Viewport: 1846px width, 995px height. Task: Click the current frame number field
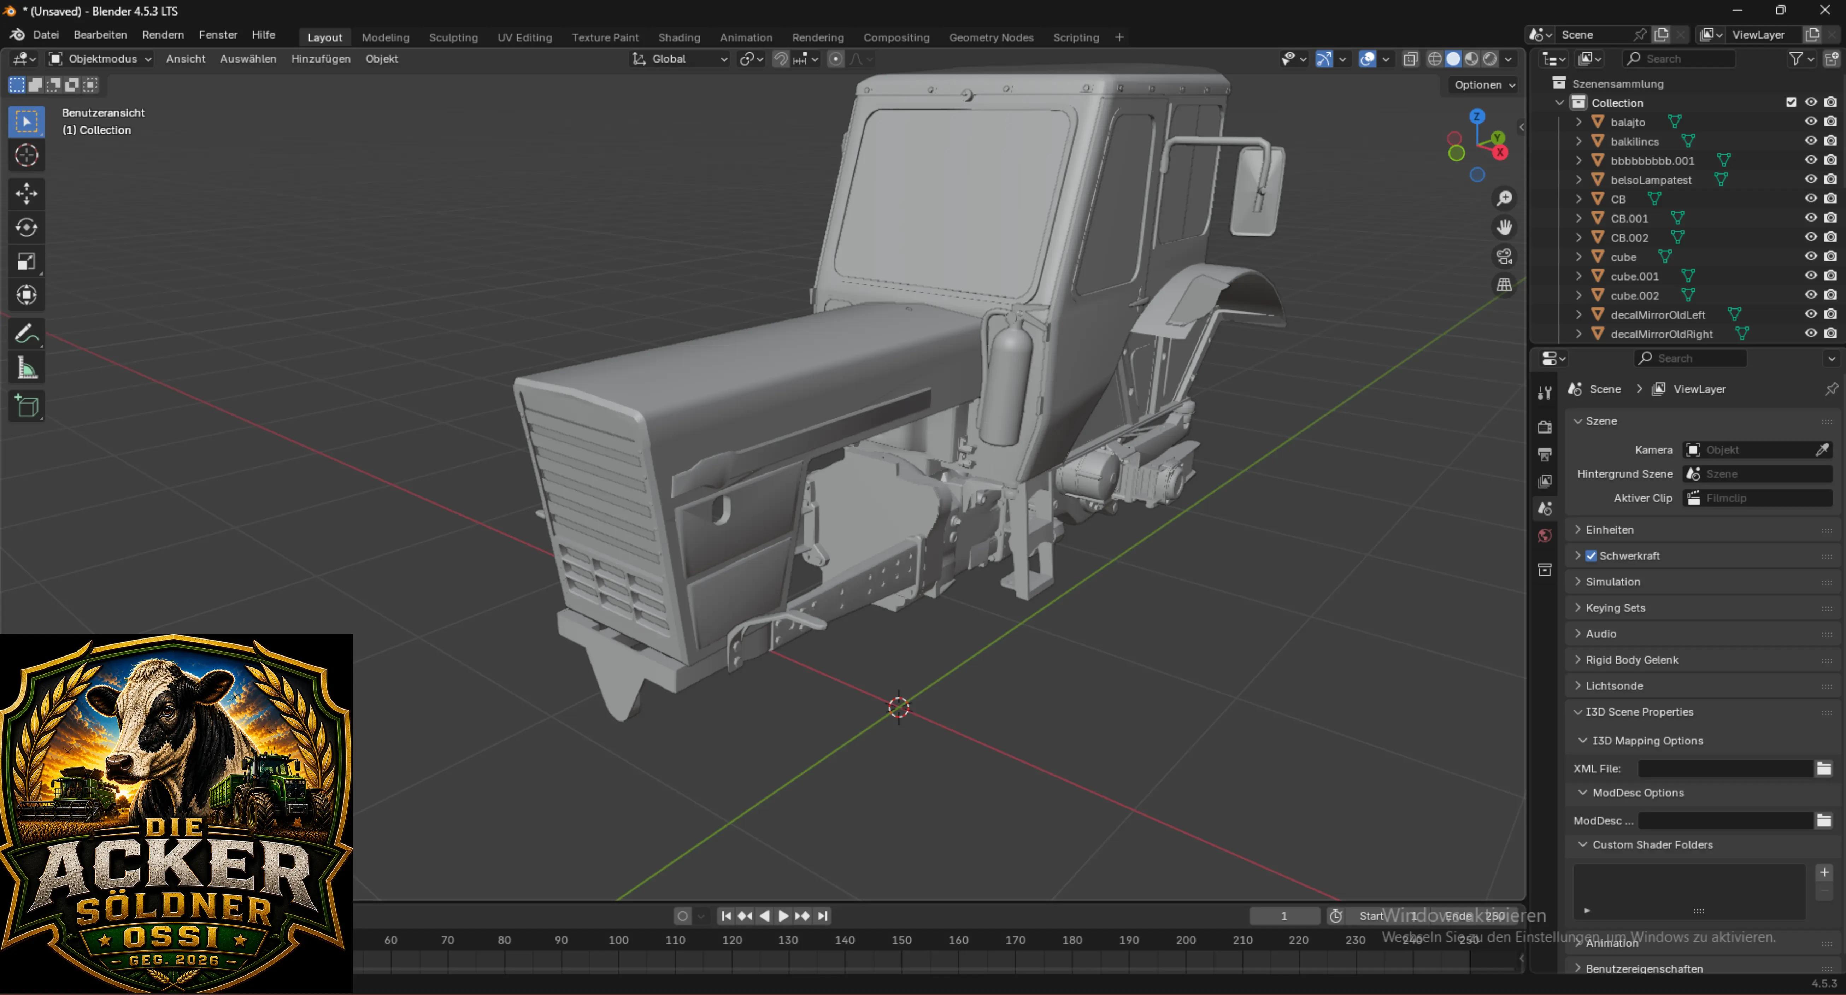point(1284,915)
